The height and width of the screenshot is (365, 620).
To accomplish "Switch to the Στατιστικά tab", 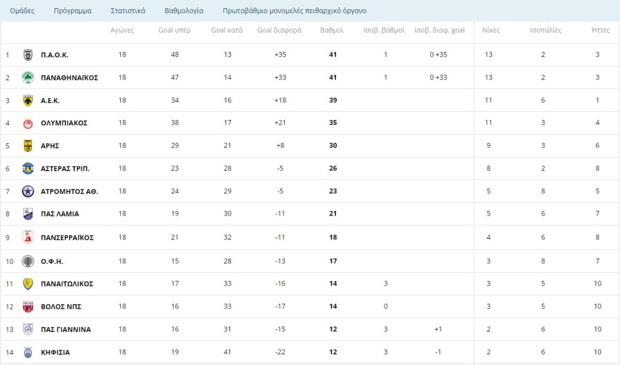I will (x=128, y=10).
